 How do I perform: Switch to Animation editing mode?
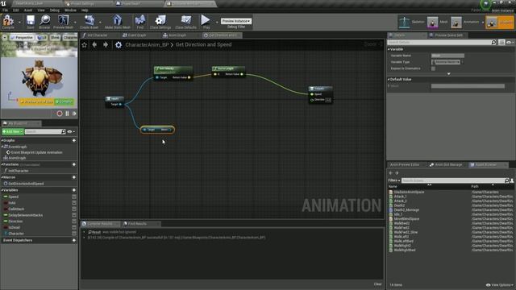465,23
